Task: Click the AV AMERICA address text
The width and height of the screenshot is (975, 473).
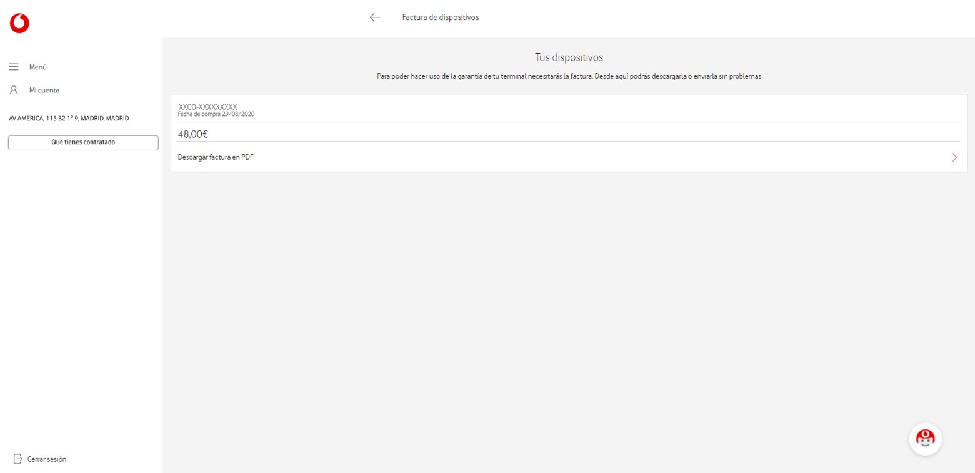Action: pyautogui.click(x=68, y=118)
